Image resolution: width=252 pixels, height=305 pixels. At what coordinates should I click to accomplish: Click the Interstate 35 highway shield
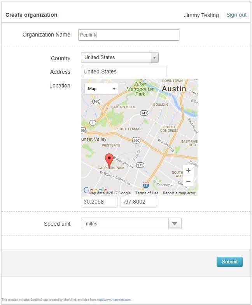[145, 185]
